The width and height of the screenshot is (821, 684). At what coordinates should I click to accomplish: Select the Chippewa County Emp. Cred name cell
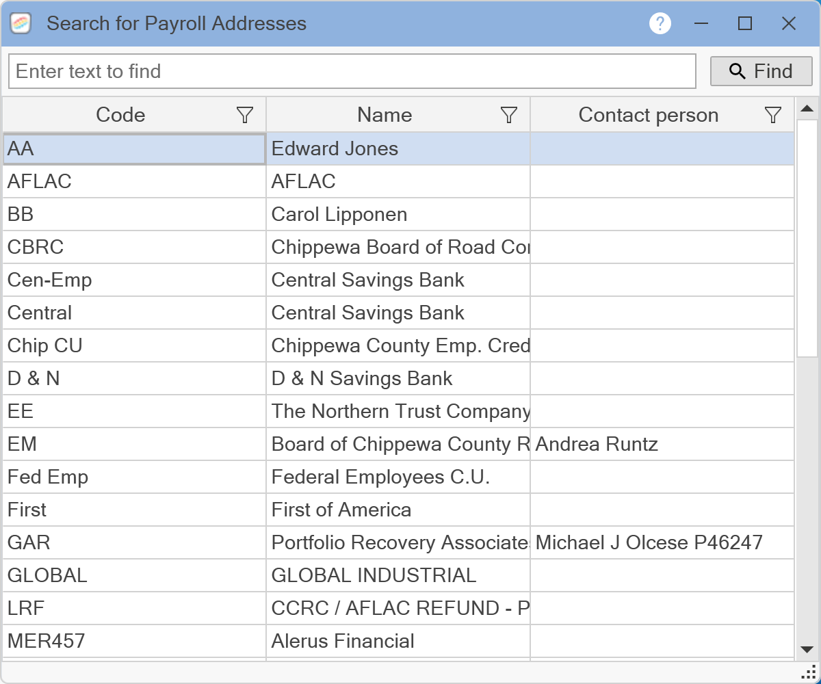pos(398,346)
